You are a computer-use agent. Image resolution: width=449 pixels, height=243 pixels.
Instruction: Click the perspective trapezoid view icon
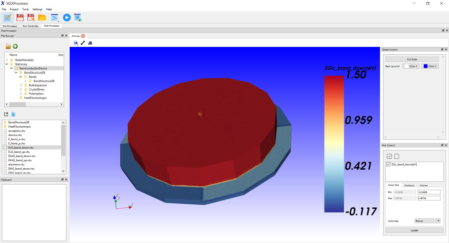click(x=90, y=43)
